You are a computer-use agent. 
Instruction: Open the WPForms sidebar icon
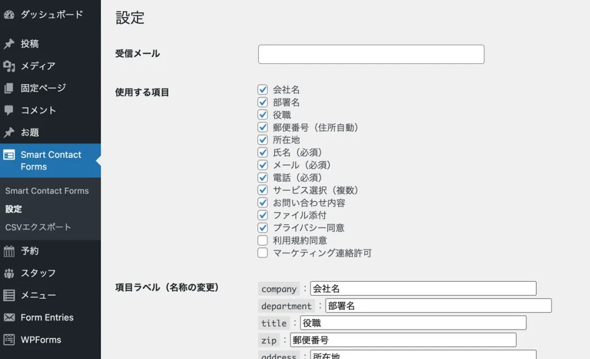click(9, 339)
